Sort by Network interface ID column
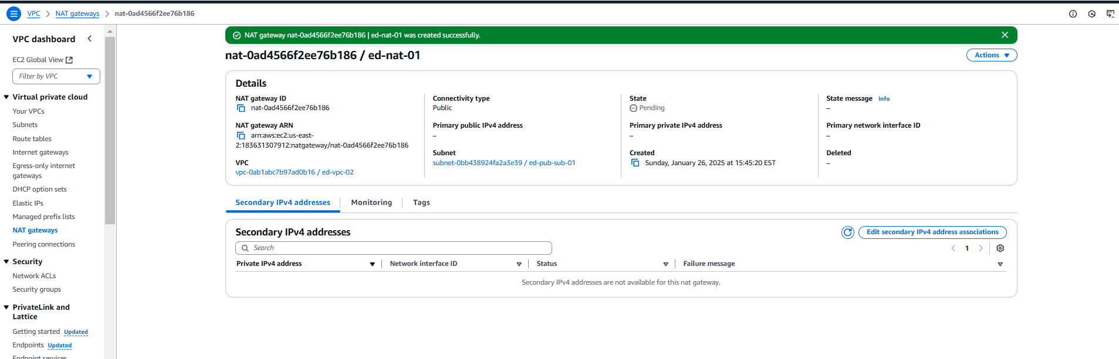Screen dimensions: 1119x359 [519, 264]
